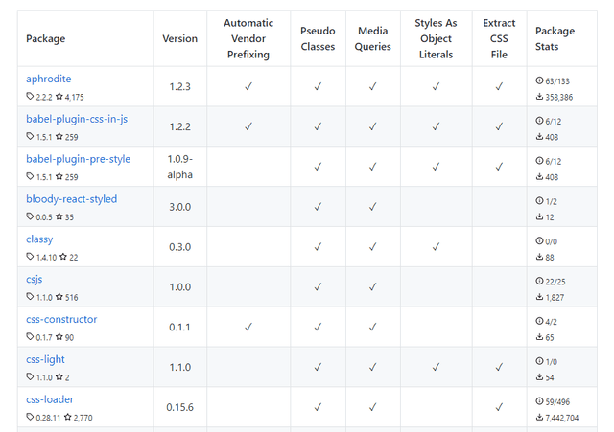Image resolution: width=614 pixels, height=432 pixels.
Task: Open the css-constructor package link
Action: (x=61, y=319)
